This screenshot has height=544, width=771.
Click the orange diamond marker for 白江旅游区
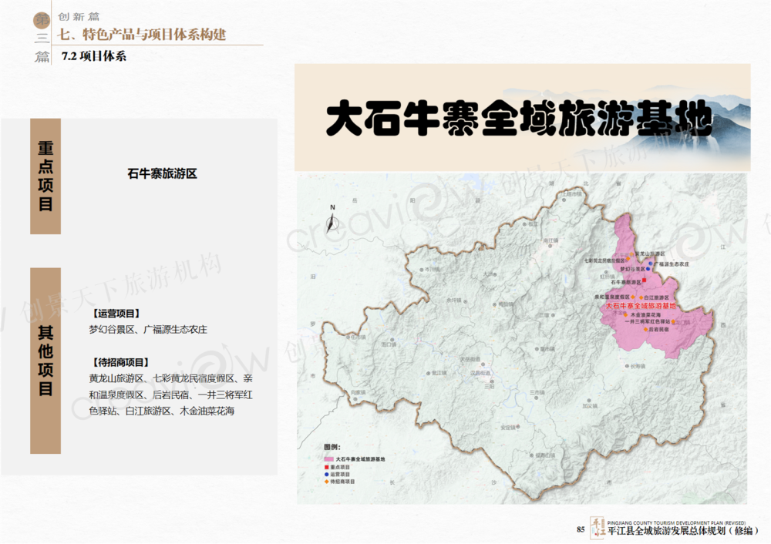point(639,296)
